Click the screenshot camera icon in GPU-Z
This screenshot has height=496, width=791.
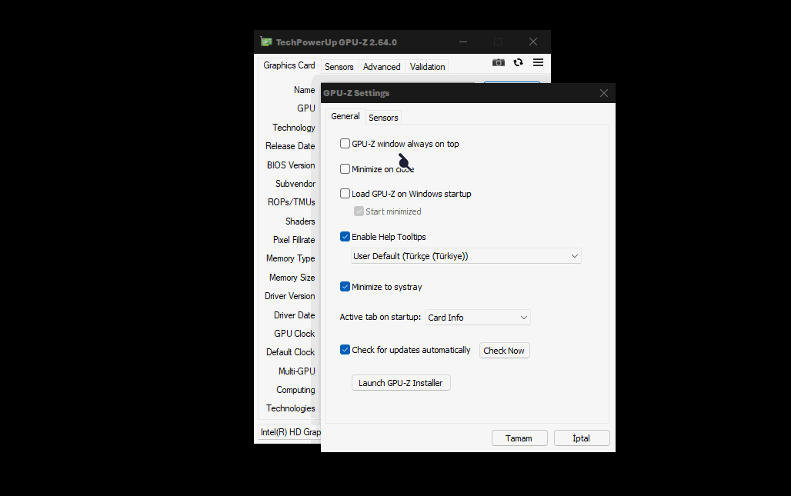coord(499,62)
